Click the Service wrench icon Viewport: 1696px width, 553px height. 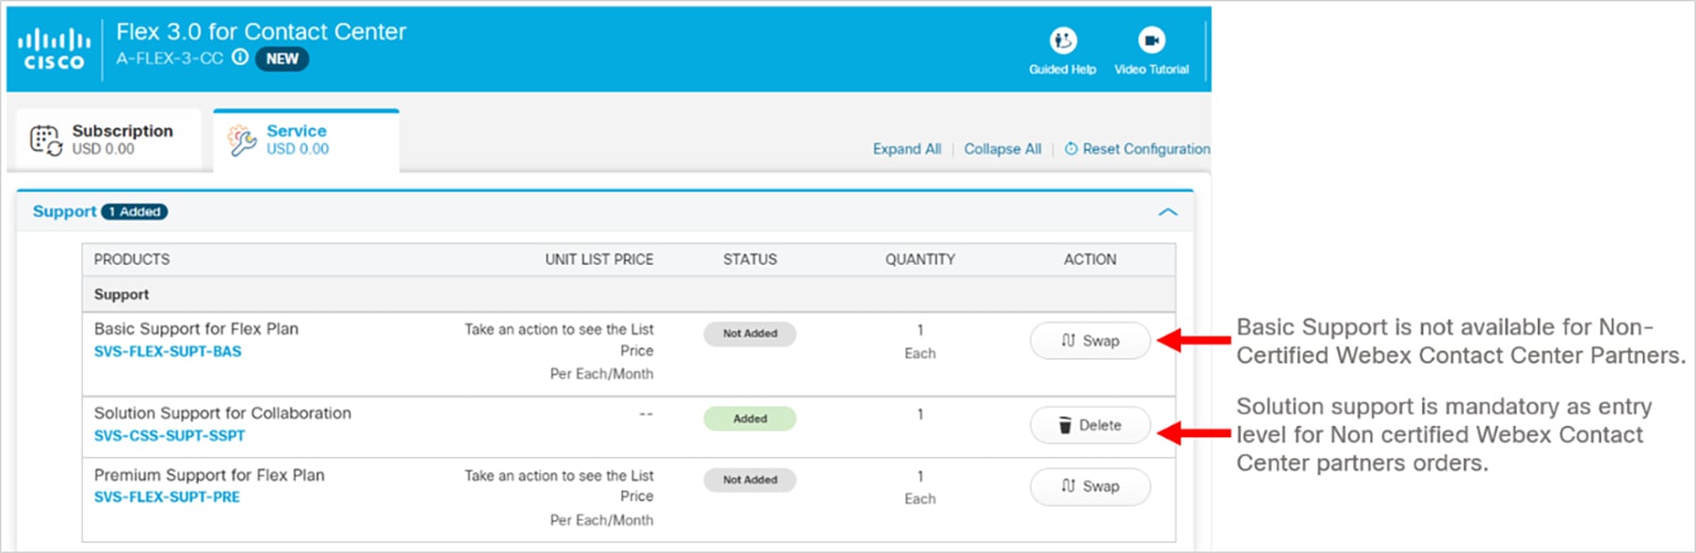pyautogui.click(x=242, y=139)
